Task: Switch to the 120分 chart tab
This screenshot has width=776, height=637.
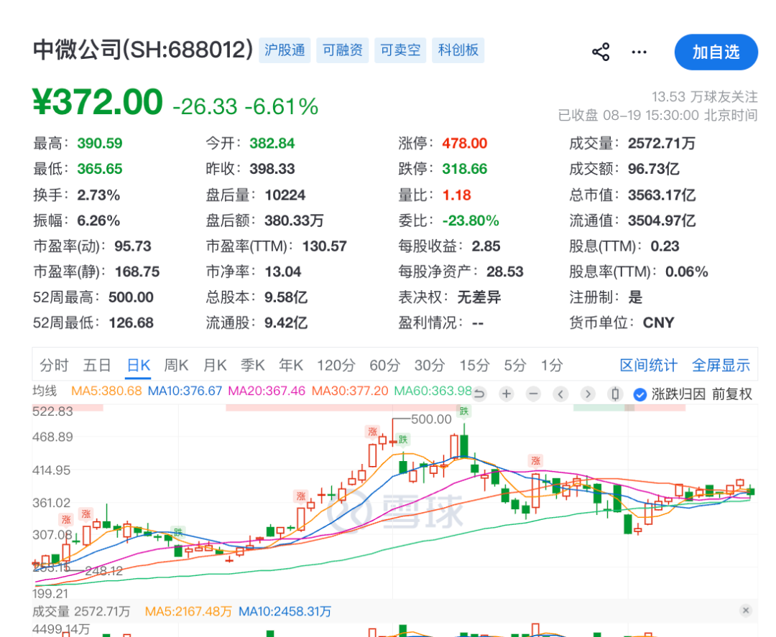Action: [x=336, y=366]
